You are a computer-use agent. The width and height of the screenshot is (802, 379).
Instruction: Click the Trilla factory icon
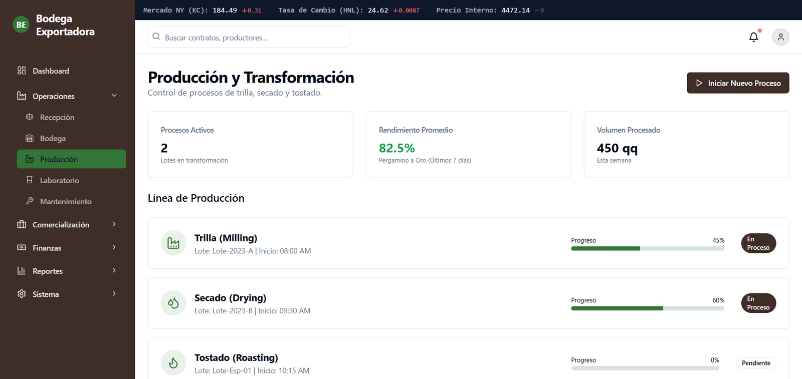coord(173,243)
